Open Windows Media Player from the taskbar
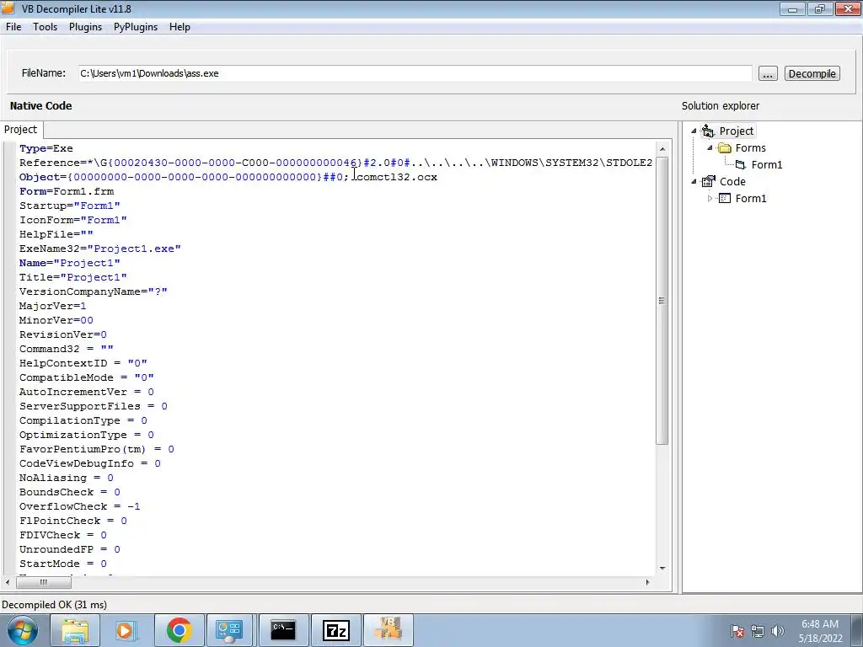Image resolution: width=863 pixels, height=647 pixels. [125, 630]
